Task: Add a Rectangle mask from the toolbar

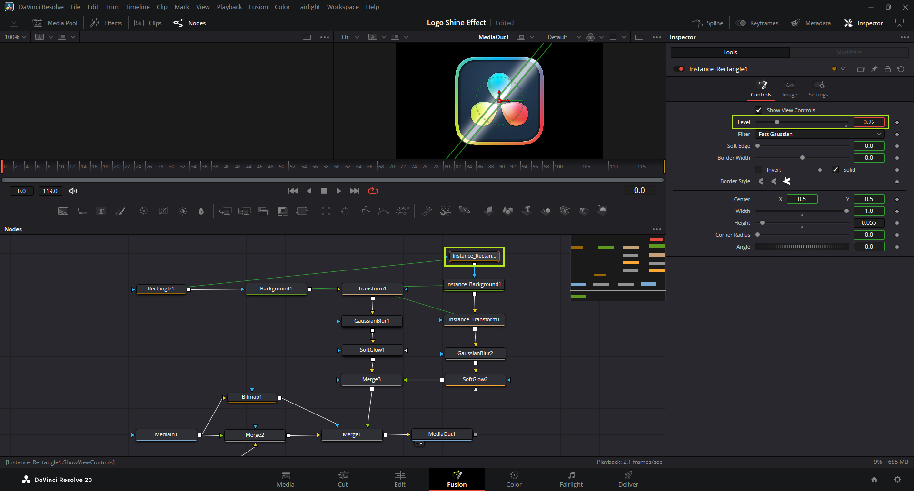Action: pos(326,211)
